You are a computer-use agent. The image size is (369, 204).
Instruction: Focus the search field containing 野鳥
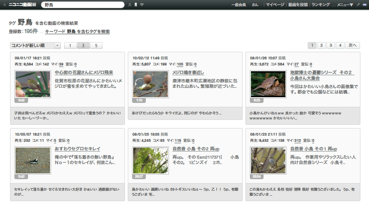(82, 5)
